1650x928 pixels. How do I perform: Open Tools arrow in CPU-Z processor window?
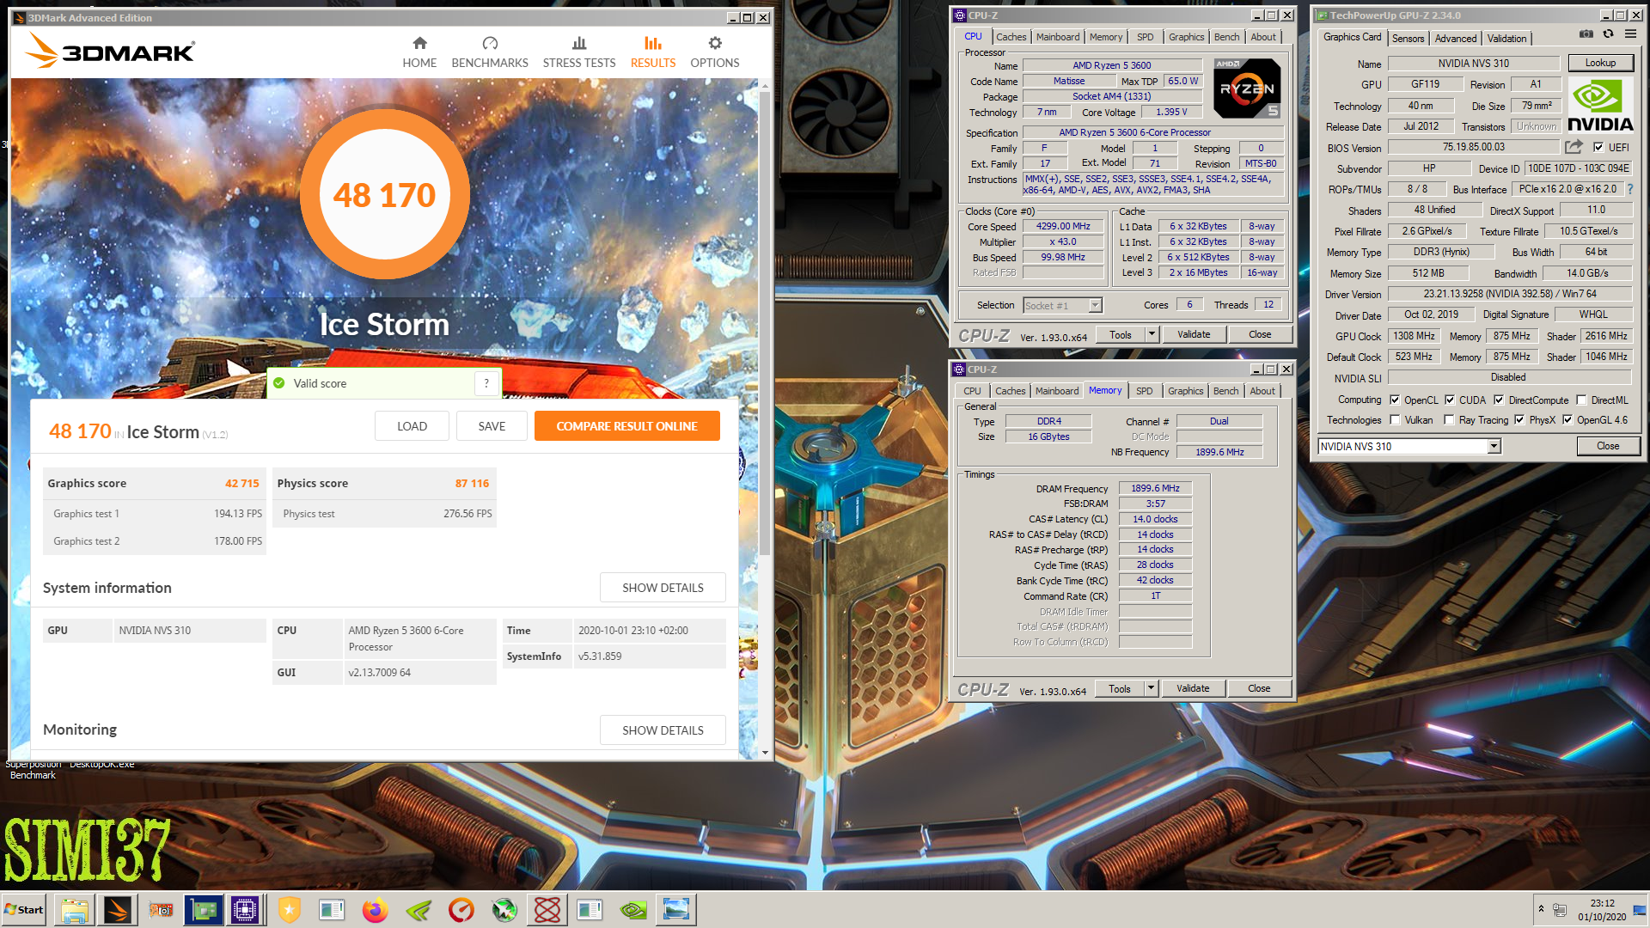(x=1152, y=334)
